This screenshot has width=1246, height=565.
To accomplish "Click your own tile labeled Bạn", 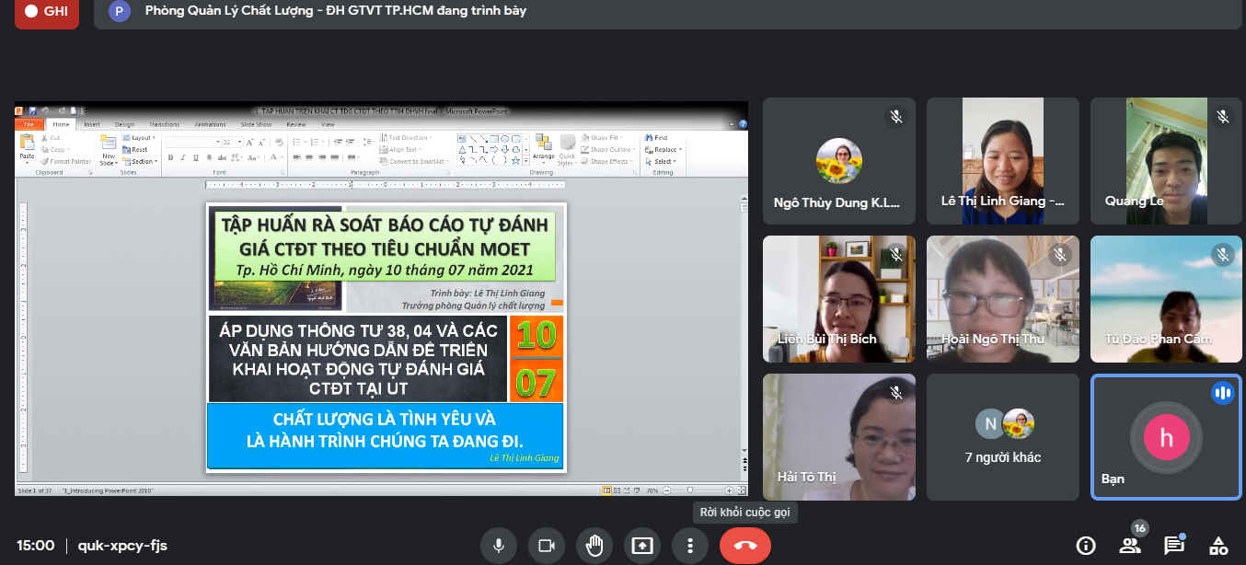I will coord(1166,437).
